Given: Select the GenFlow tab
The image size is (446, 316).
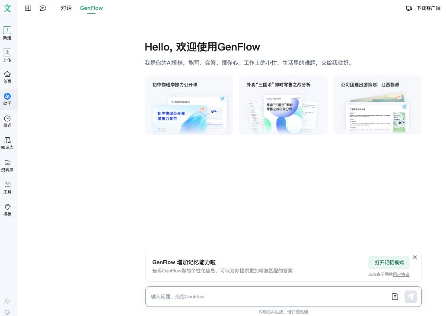Looking at the screenshot, I should pos(91,8).
